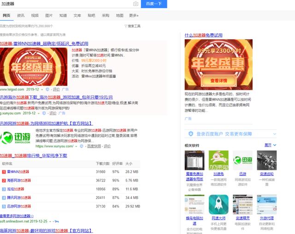Open 网速大师 text link under rocket icon
Screen dimensions: 295x234
pyautogui.click(x=218, y=218)
